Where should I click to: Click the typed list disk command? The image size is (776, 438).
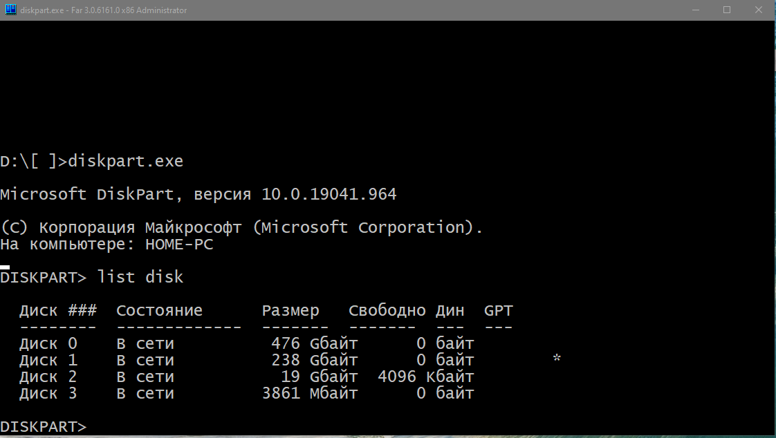(140, 277)
